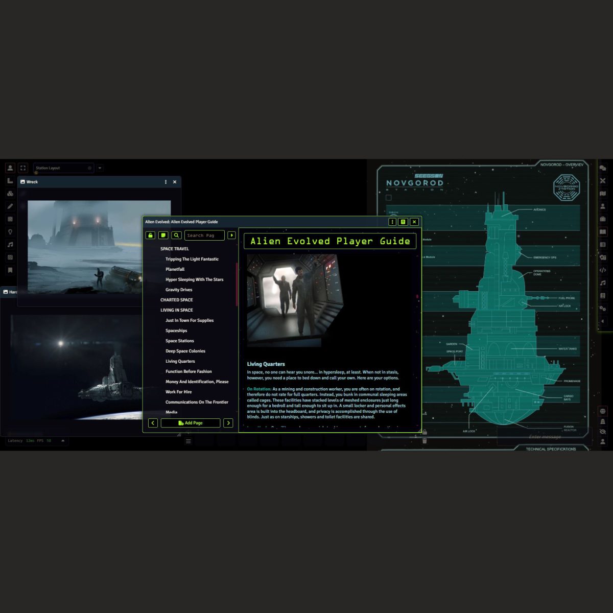
Task: Collapse journal table of contents arrow
Action: click(231, 235)
